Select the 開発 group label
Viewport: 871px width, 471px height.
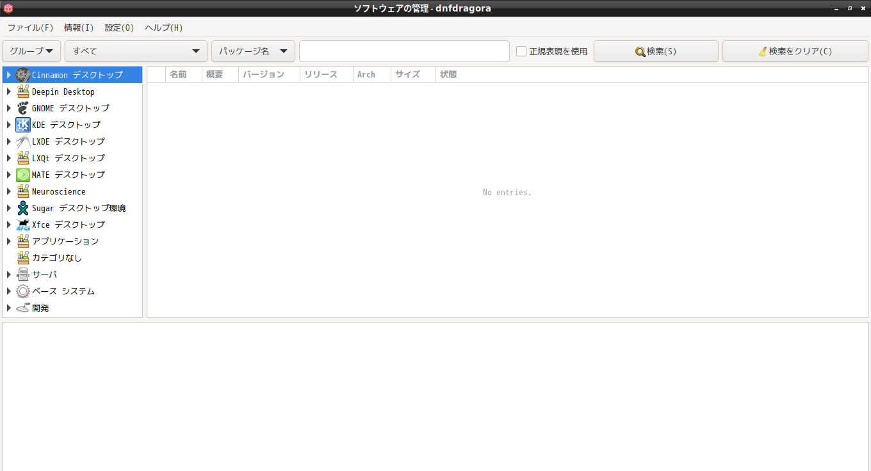click(40, 308)
